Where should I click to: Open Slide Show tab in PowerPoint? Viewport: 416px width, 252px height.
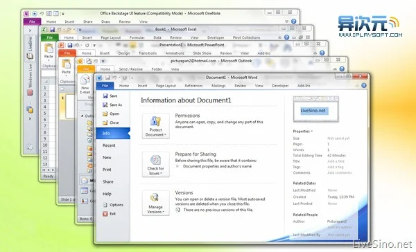pyautogui.click(x=202, y=53)
